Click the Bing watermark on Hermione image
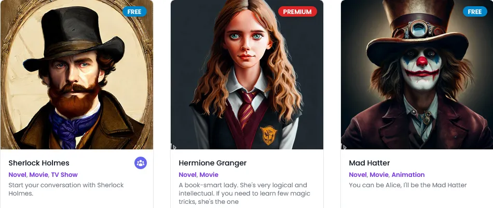Viewport: 493px width, 208px height. [173, 146]
